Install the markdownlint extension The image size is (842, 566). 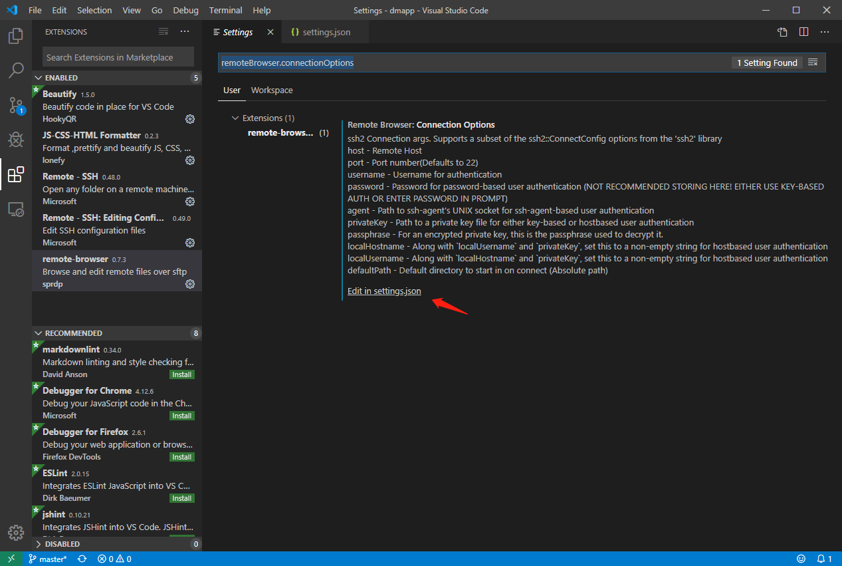point(182,374)
